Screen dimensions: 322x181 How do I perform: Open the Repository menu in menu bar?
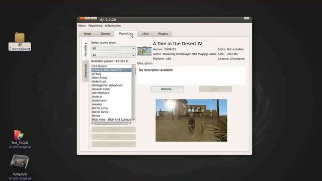click(95, 26)
